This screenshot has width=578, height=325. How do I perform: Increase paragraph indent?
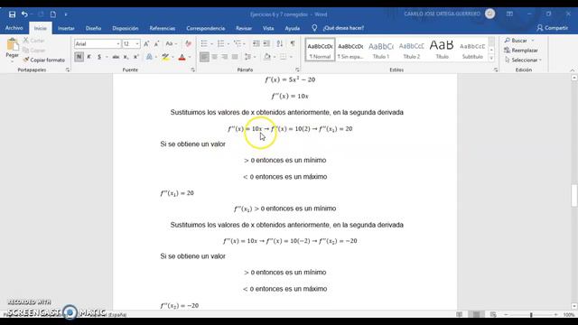(x=266, y=44)
